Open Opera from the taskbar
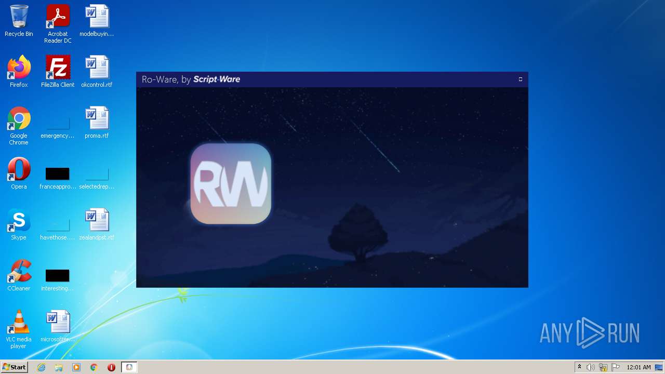665x374 pixels. [111, 367]
